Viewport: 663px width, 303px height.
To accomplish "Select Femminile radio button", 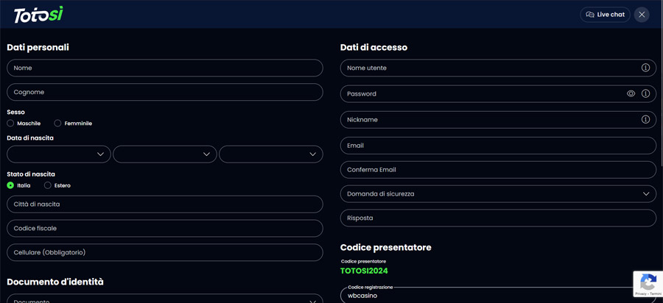I will point(58,124).
